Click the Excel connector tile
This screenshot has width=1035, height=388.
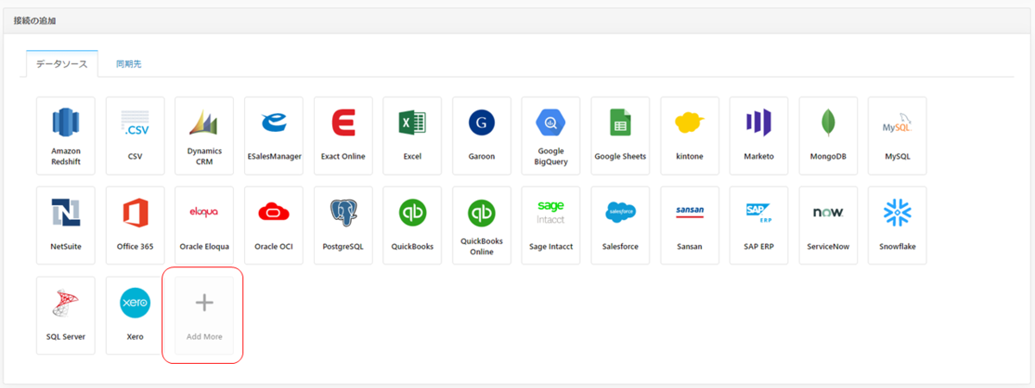412,135
